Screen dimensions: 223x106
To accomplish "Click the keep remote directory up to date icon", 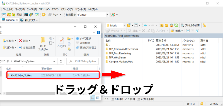I will tap(37, 15).
